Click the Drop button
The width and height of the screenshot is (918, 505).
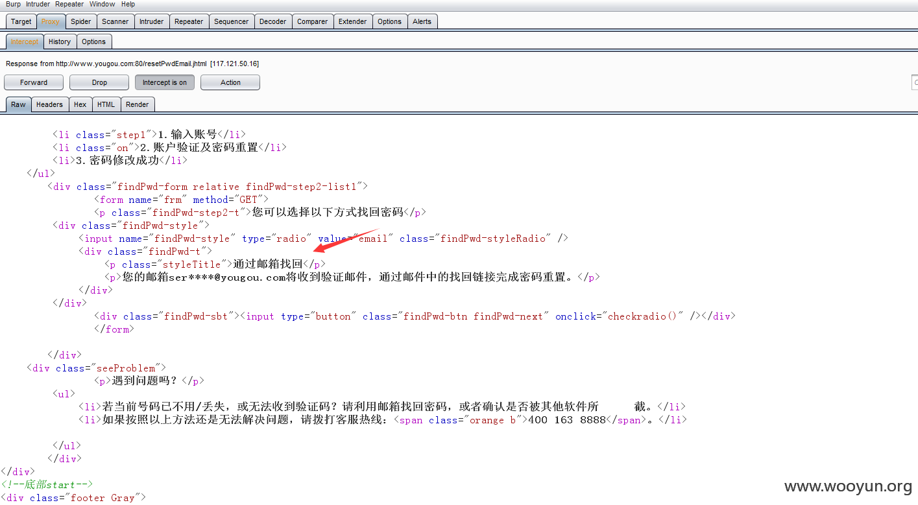(x=99, y=82)
